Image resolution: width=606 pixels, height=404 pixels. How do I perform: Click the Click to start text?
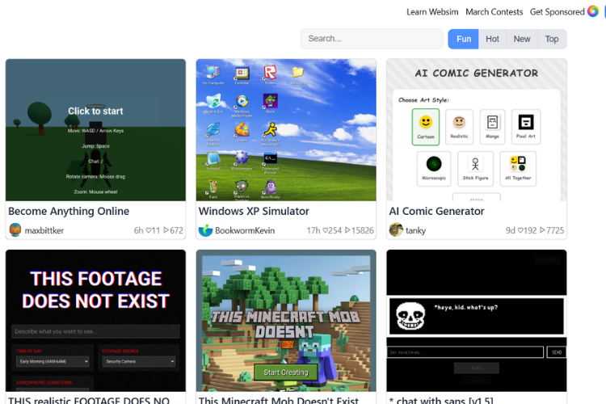(x=95, y=111)
